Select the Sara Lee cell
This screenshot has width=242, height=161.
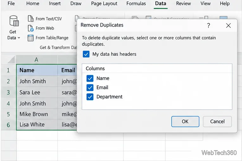pyautogui.click(x=37, y=92)
